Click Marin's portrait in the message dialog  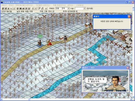[x=116, y=83]
